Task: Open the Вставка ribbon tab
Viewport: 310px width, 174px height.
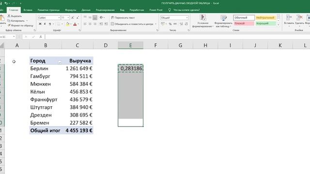Action: (x=28, y=10)
